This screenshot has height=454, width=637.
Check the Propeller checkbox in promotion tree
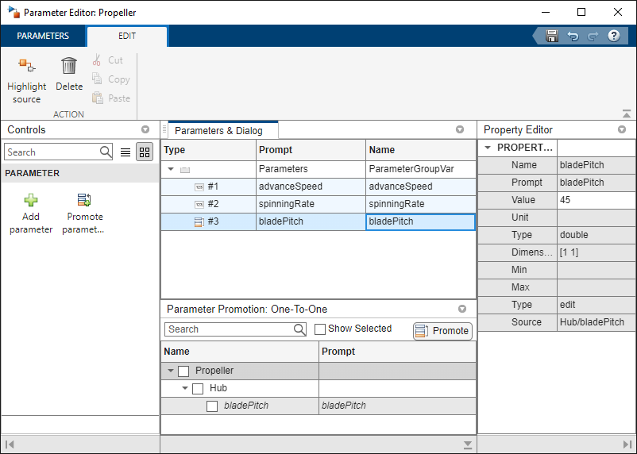(183, 371)
